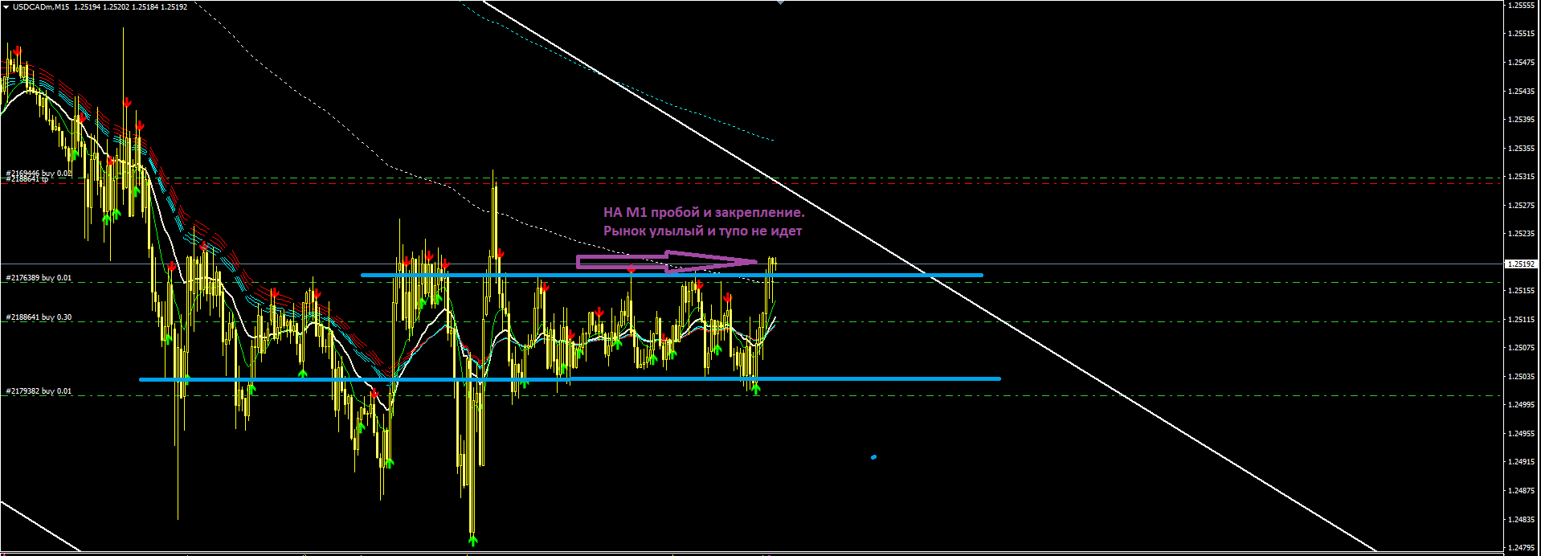Click the 1.25275 price on the axis
Screen dimensions: 1541x556
tap(1521, 205)
